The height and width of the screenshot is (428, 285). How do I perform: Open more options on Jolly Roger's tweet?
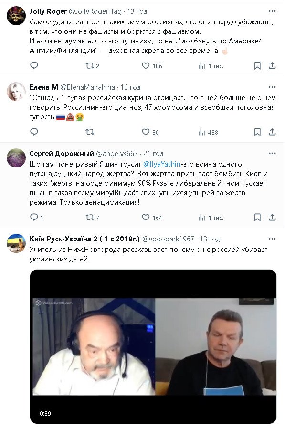tap(272, 11)
